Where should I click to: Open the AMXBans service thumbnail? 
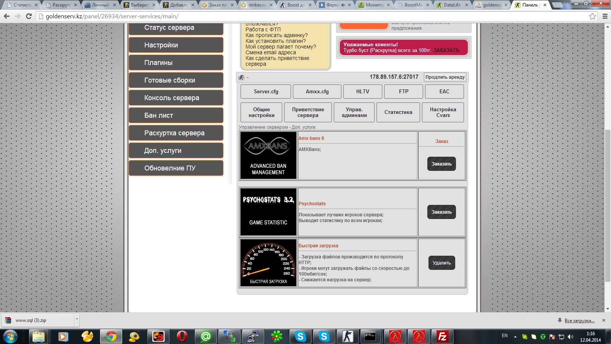(x=268, y=155)
